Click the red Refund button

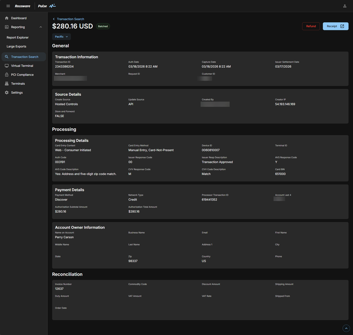coord(311,26)
